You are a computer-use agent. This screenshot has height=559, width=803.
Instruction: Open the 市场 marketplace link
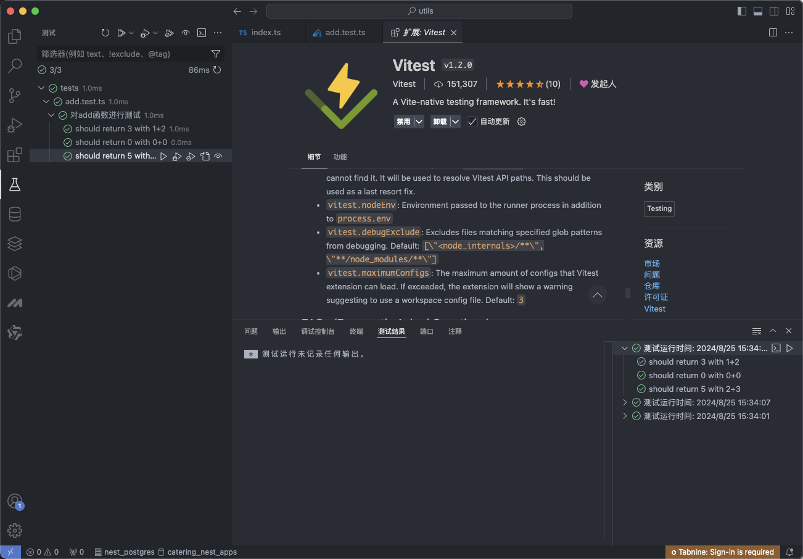(652, 263)
